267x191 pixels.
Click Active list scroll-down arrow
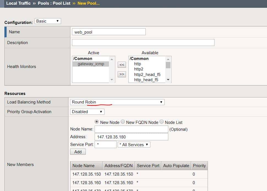pyautogui.click(x=112, y=80)
